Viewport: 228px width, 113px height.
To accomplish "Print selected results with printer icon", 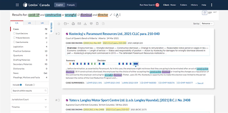I will (73, 23).
